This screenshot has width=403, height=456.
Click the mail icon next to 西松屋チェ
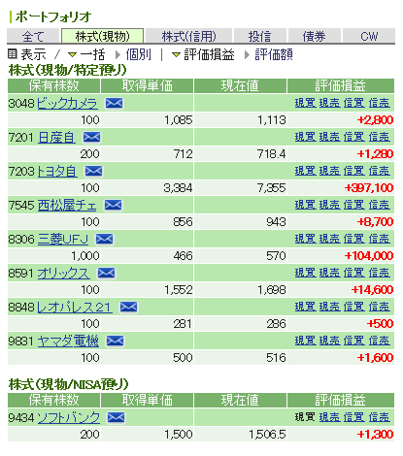point(113,205)
